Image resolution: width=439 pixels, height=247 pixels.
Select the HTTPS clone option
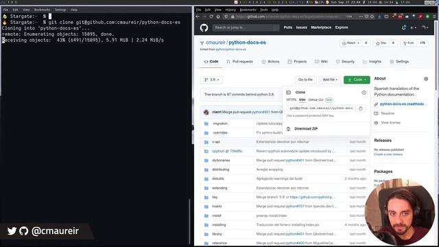(x=291, y=99)
